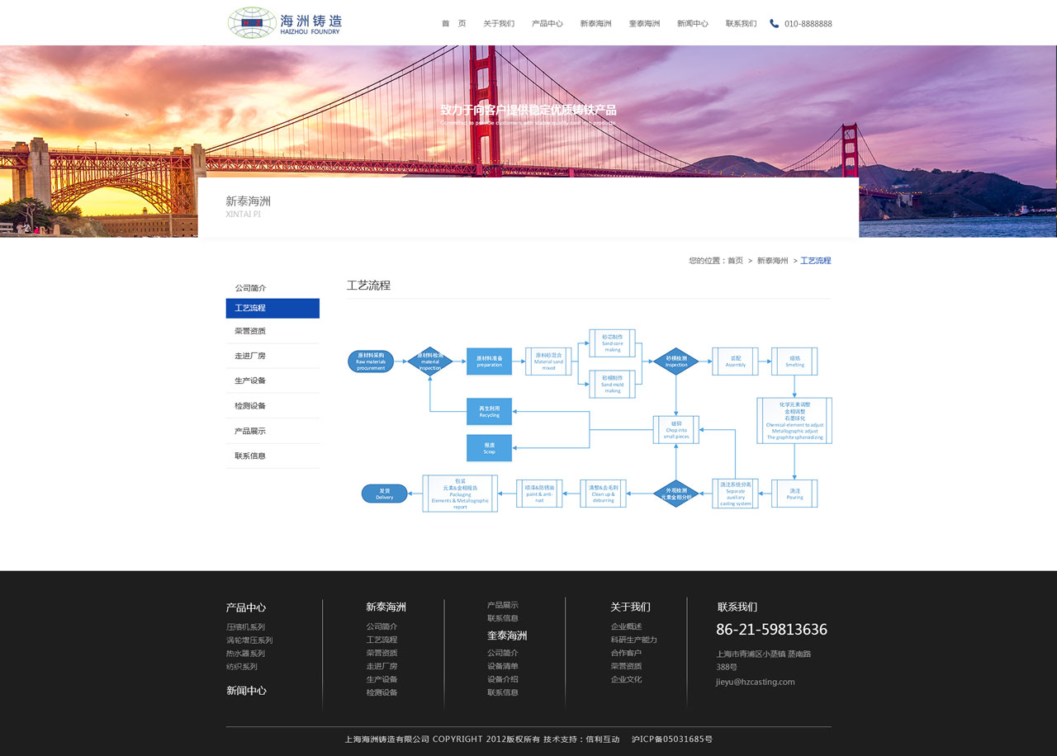Click the phone icon beside 010-8888888
1057x756 pixels.
pos(774,23)
